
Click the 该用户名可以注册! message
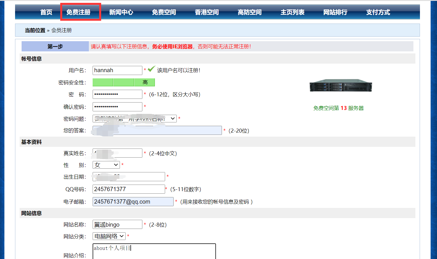pos(179,70)
